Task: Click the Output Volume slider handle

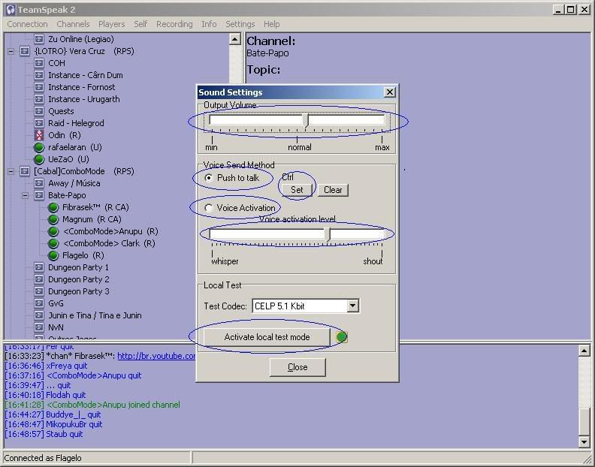Action: (x=306, y=120)
